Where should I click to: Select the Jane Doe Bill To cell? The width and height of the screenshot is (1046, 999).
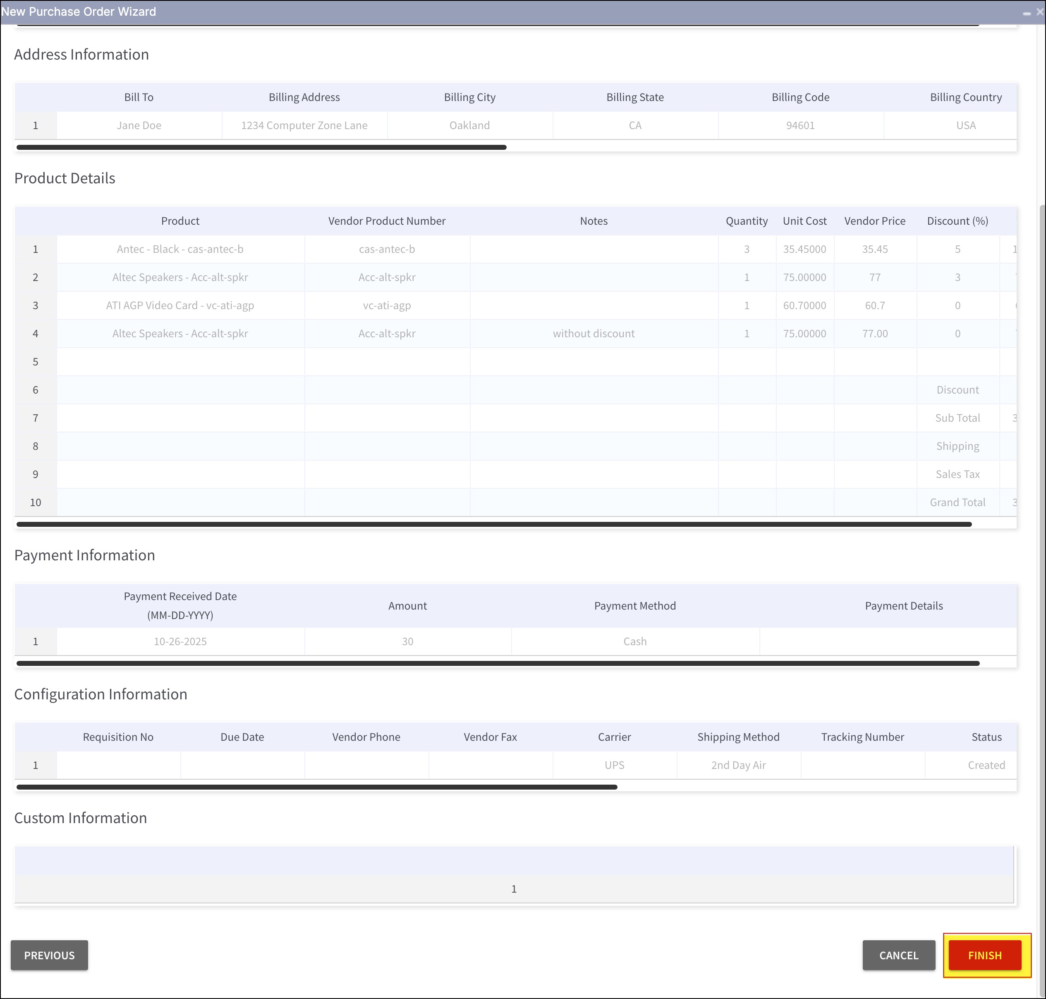tap(139, 126)
